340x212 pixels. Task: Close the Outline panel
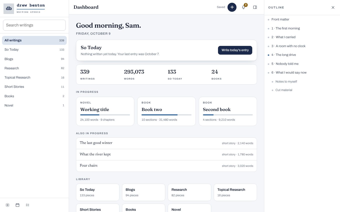click(x=333, y=7)
